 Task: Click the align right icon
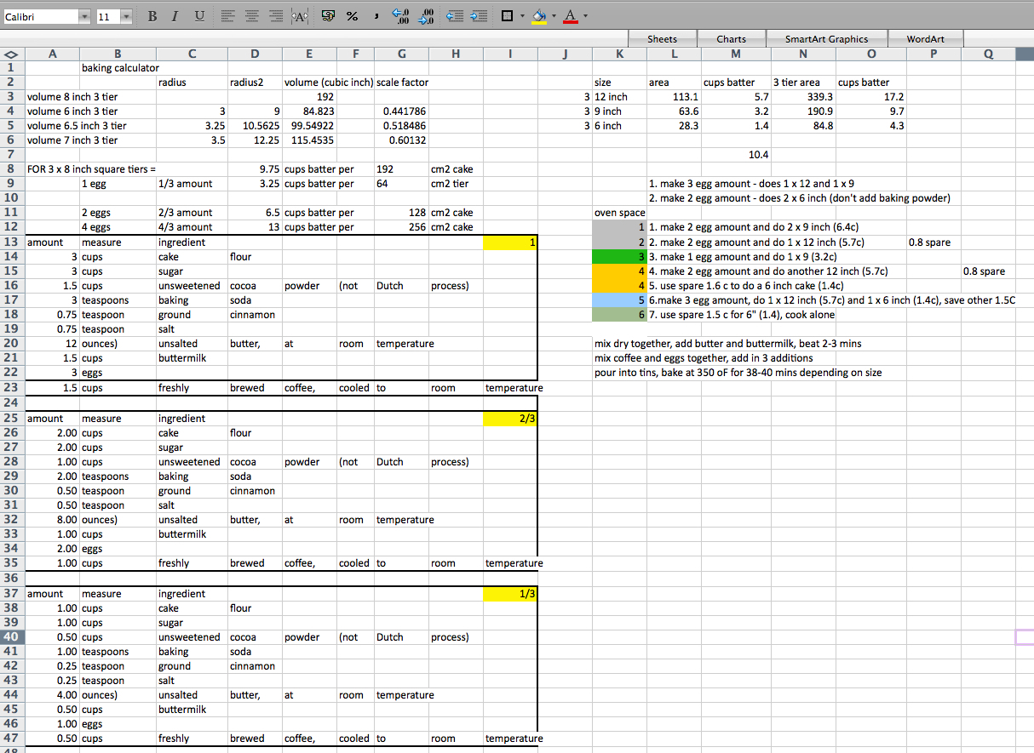pyautogui.click(x=276, y=16)
